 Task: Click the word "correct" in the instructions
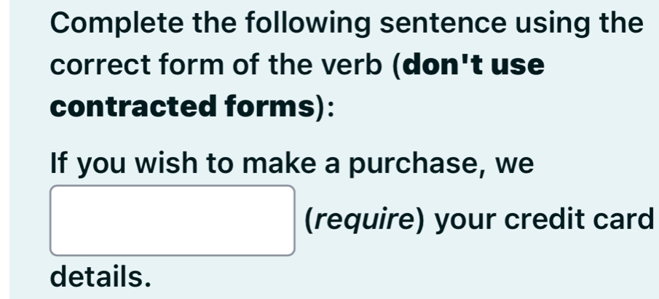click(100, 65)
